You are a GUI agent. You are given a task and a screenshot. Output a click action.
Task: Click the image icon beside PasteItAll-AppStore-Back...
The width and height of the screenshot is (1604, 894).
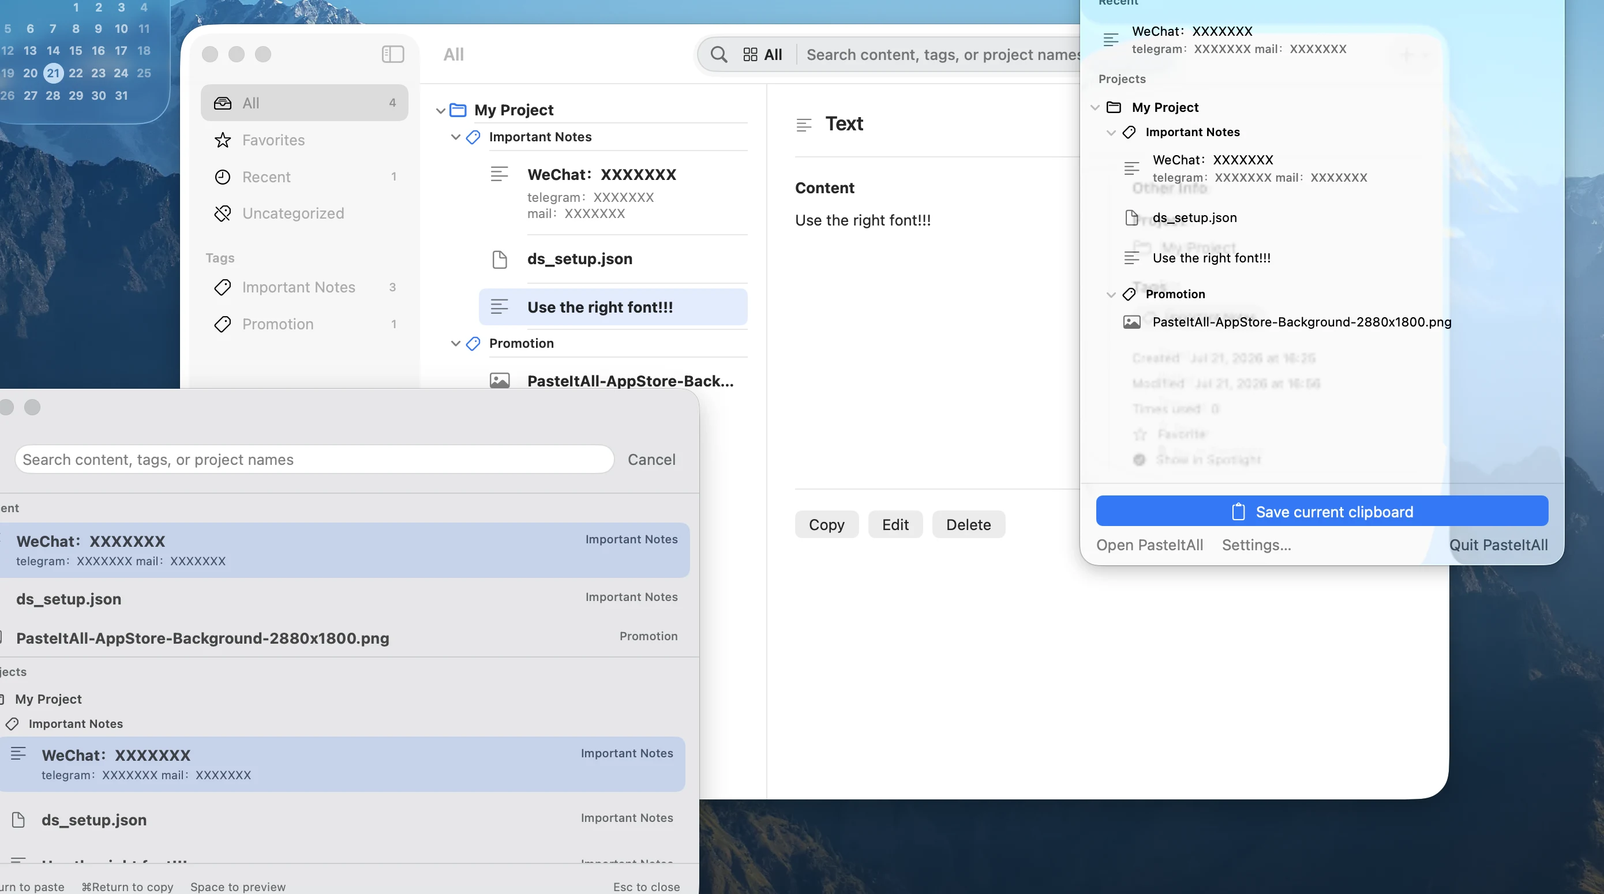point(500,380)
